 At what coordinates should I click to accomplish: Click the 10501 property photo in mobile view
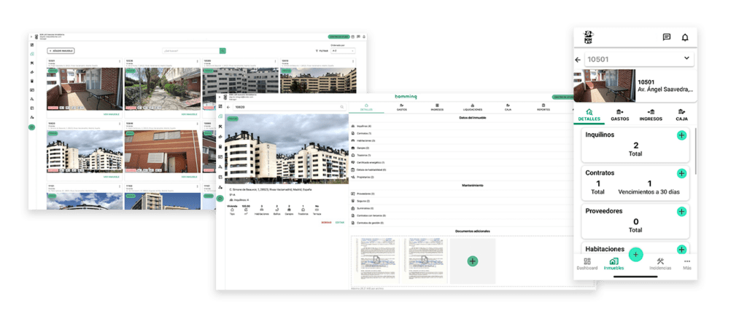[x=604, y=86]
